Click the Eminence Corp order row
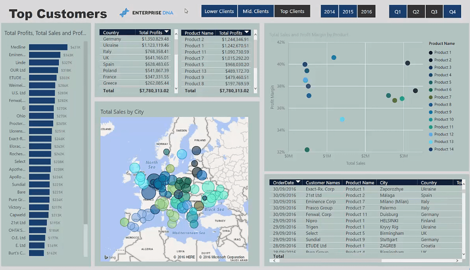 pyautogui.click(x=365, y=202)
